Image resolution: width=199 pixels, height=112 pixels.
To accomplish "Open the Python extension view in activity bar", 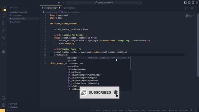I will coord(3,52).
